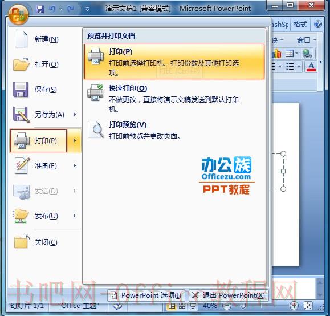Click the 新建 blank page icon
The width and height of the screenshot is (330, 316).
point(21,39)
